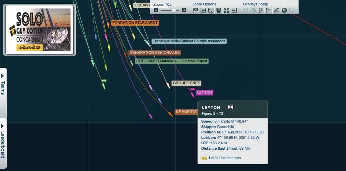Click the 'Skipper: Goodchild' text
This screenshot has height=171, width=346.
click(x=217, y=127)
